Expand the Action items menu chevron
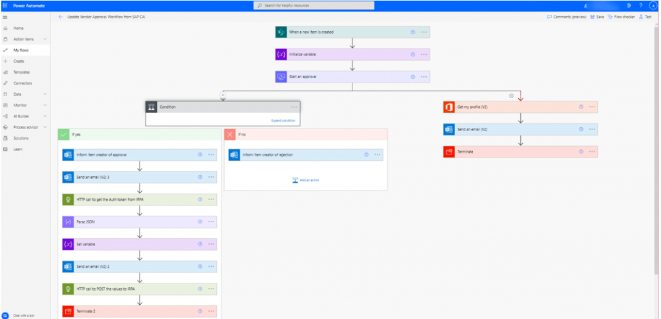661x319 pixels. (45, 39)
